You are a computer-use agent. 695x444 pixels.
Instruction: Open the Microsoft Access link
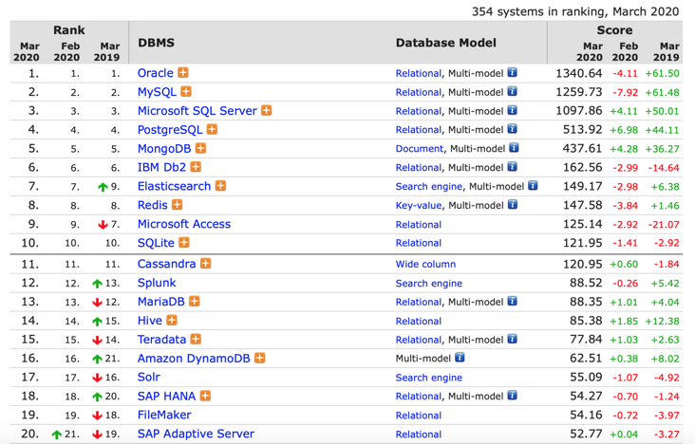pos(183,224)
